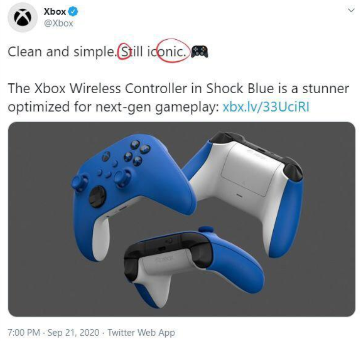Click the red-circled word 'onic.'
364x341 pixels.
[172, 52]
